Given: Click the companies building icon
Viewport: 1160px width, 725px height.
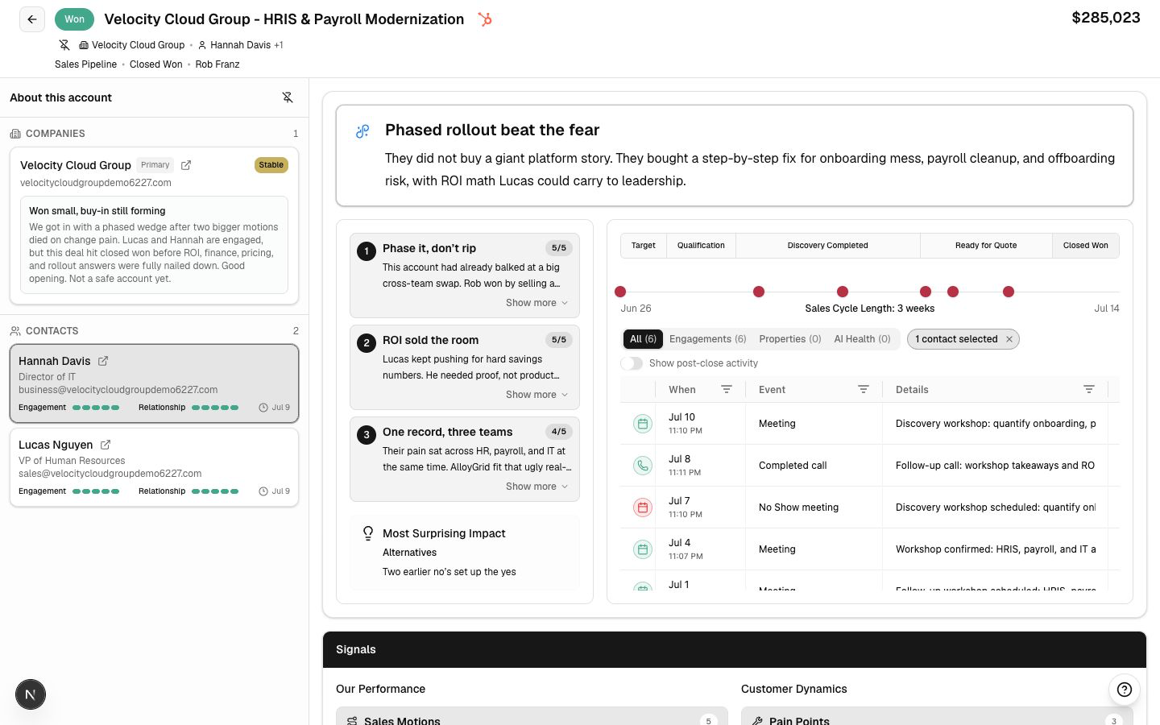Looking at the screenshot, I should [x=15, y=134].
